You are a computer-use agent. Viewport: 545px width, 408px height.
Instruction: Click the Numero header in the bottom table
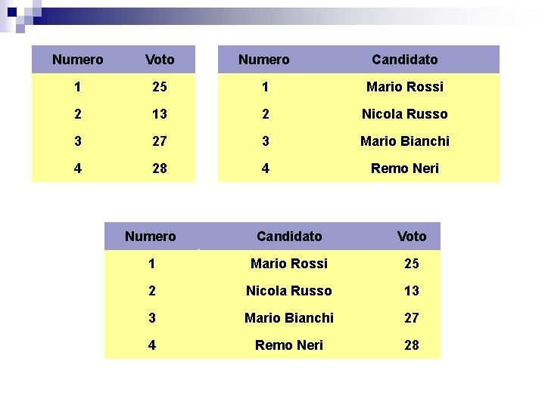click(x=151, y=236)
